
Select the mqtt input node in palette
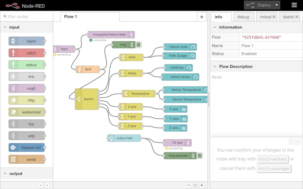click(x=27, y=88)
